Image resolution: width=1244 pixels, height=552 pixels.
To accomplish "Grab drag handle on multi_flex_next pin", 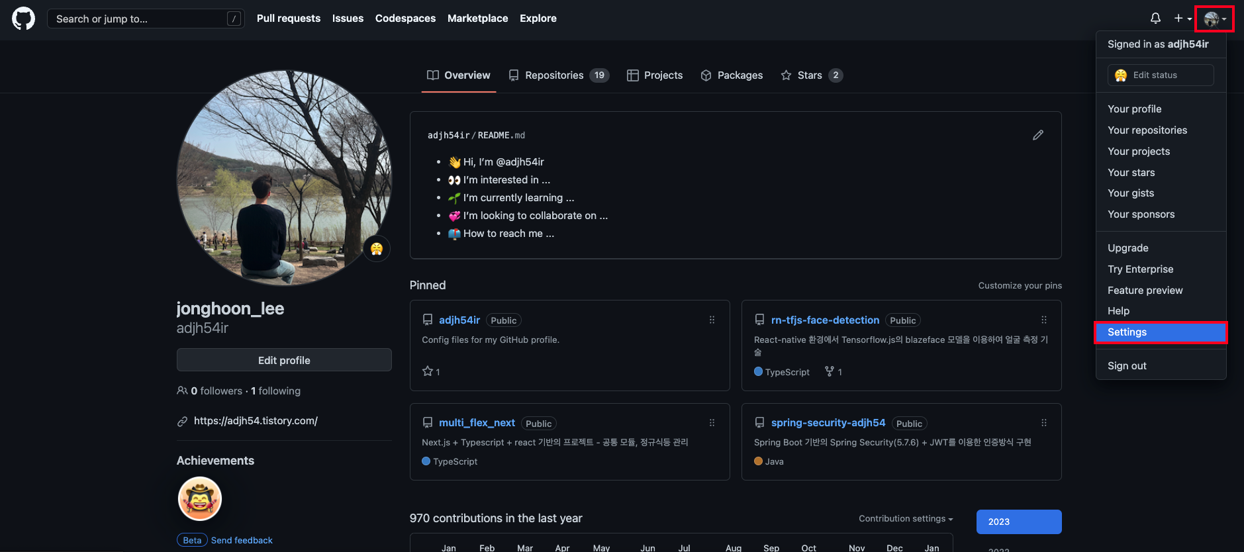I will (x=712, y=422).
